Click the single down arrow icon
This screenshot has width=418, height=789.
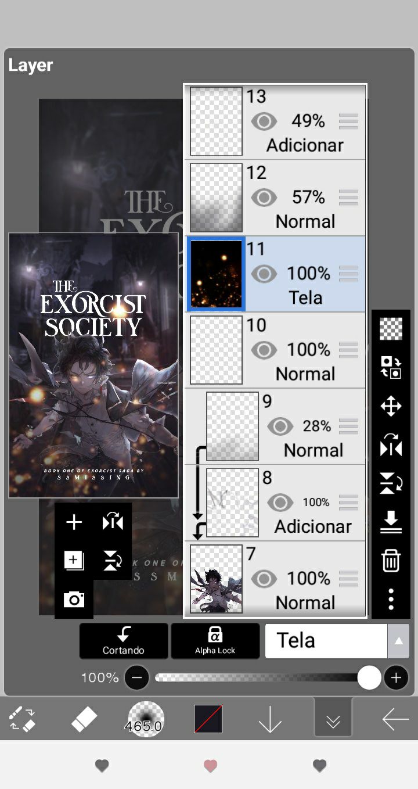[x=270, y=720]
